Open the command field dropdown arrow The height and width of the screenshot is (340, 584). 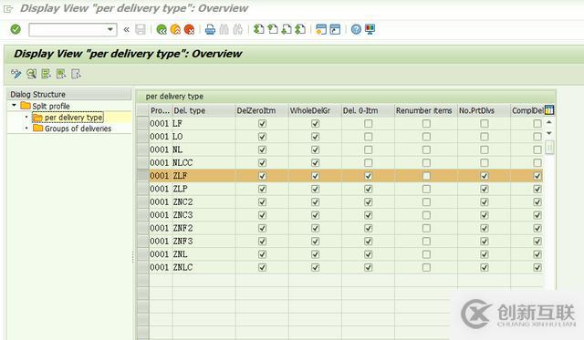click(x=110, y=29)
